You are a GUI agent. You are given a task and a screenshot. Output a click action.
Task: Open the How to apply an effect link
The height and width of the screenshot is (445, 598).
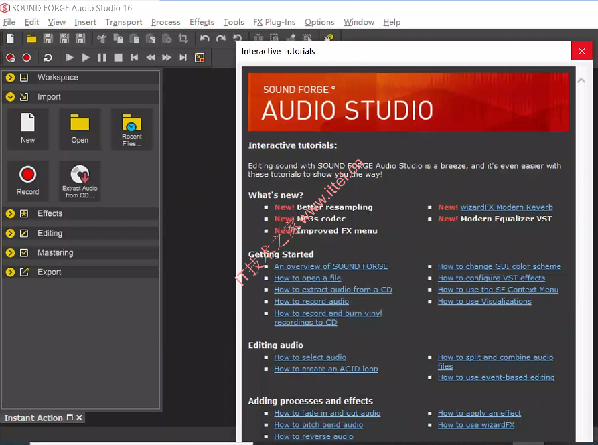click(x=479, y=413)
